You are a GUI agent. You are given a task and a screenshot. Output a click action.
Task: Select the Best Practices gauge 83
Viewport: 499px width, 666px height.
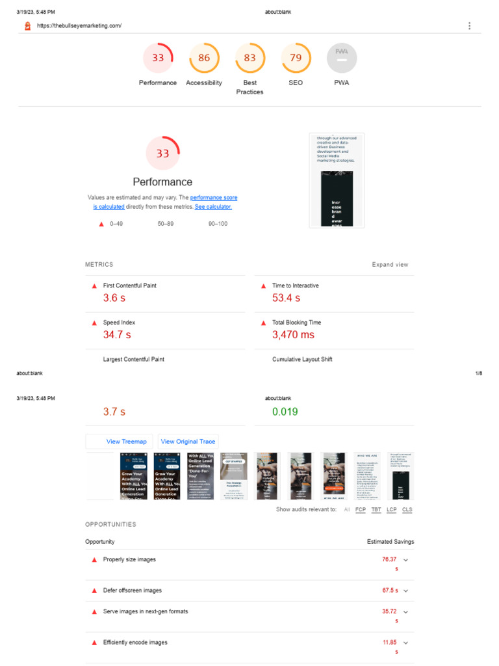point(250,58)
